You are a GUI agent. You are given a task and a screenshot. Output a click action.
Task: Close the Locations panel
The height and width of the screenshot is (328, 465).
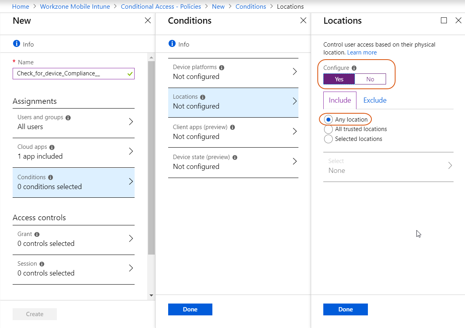click(x=458, y=21)
